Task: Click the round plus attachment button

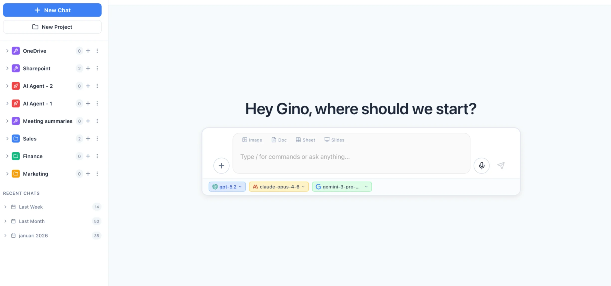Action: coord(221,165)
